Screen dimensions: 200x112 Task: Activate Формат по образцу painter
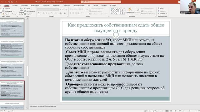tap(9, 14)
